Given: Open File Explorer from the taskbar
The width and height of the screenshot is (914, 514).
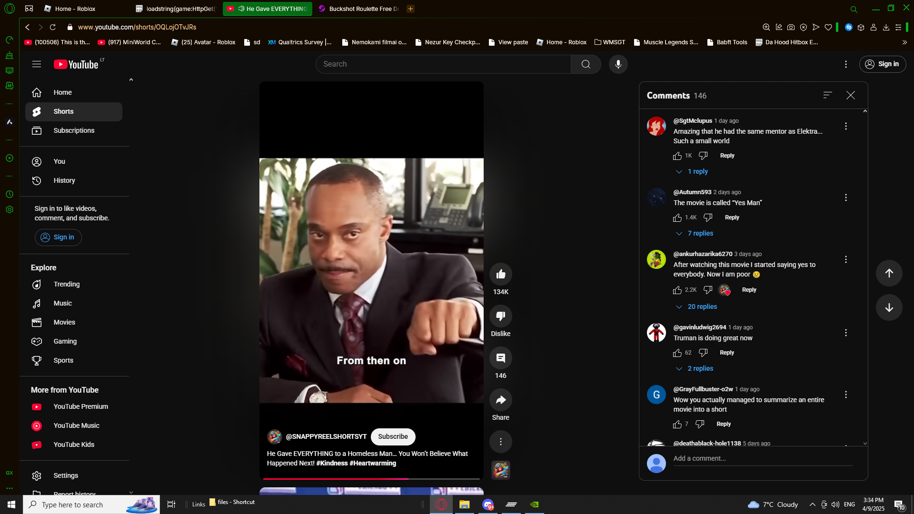Looking at the screenshot, I should point(464,504).
